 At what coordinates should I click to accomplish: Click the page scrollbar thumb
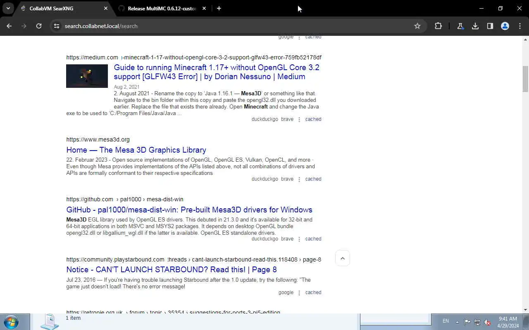click(x=525, y=78)
